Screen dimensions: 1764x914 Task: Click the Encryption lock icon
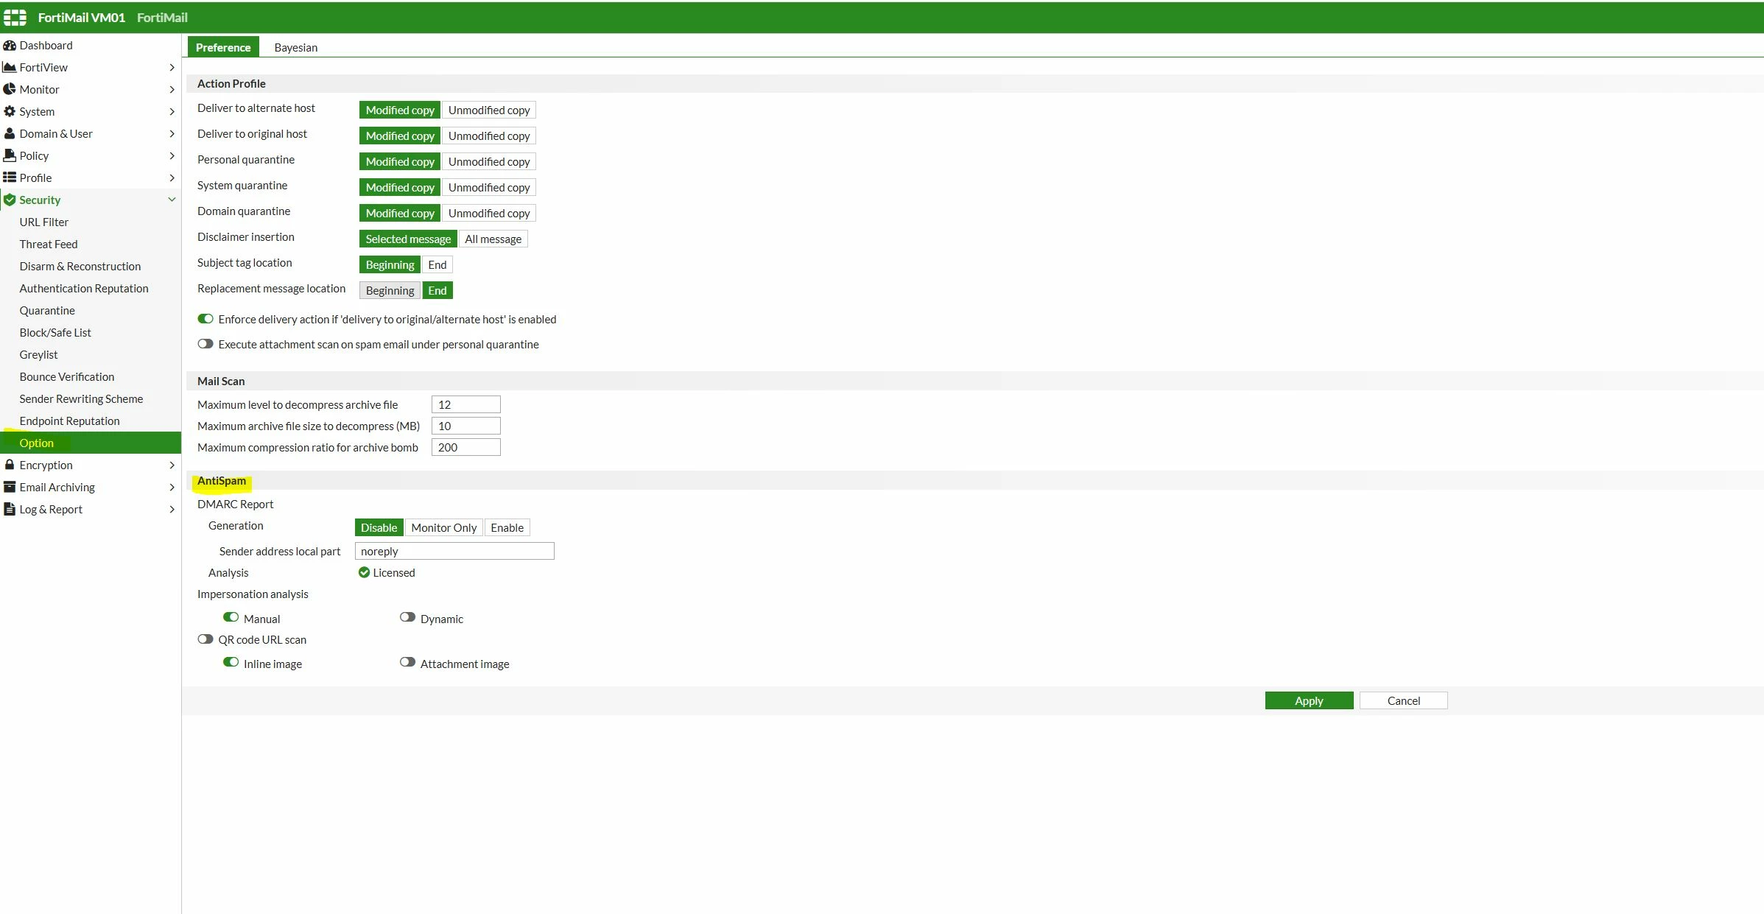10,465
